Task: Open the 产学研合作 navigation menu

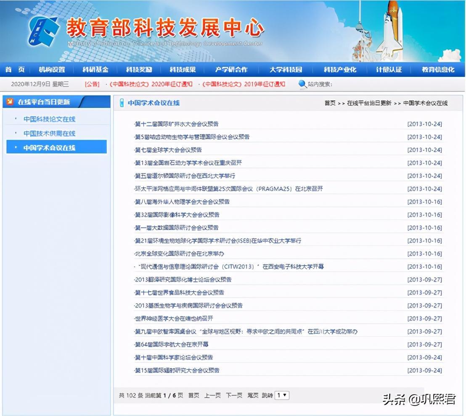Action: [231, 69]
